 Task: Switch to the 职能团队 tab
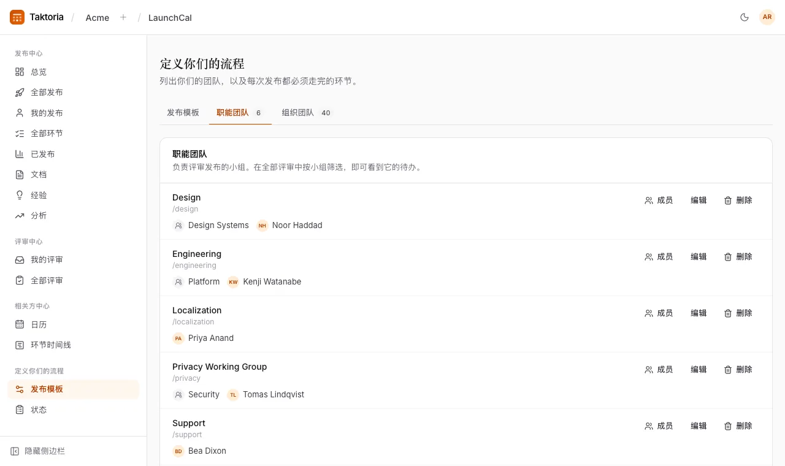point(240,113)
